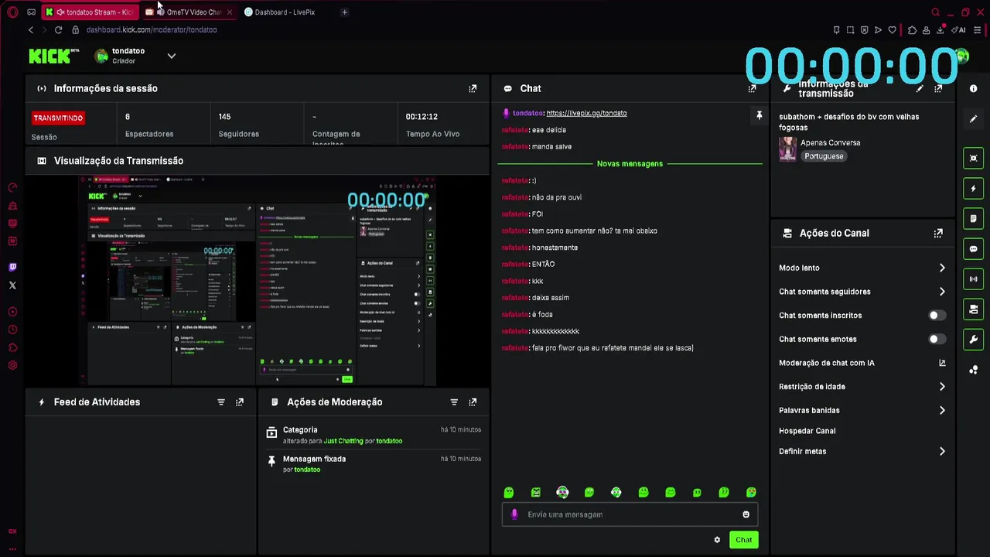The image size is (990, 557).
Task: Expand Definir metas options
Action: 942,452
